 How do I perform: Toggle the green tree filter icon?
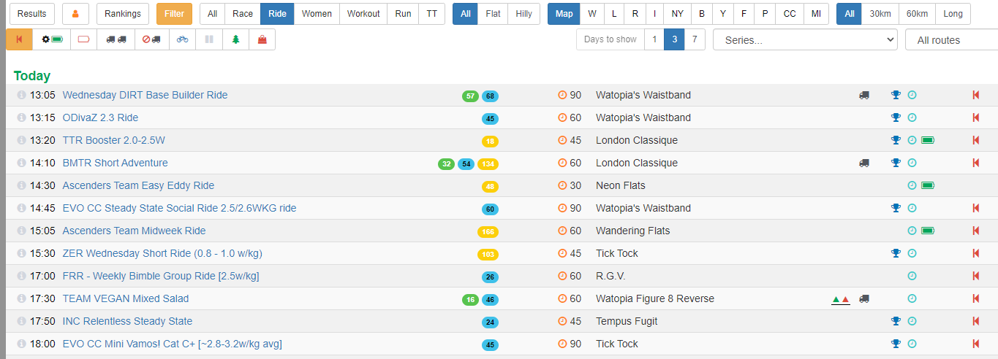point(235,39)
